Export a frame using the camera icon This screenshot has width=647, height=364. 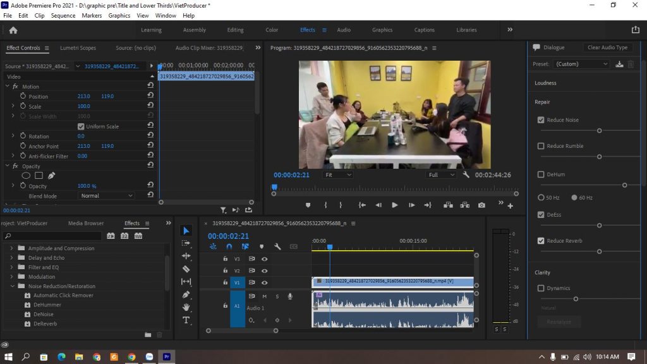tap(482, 205)
